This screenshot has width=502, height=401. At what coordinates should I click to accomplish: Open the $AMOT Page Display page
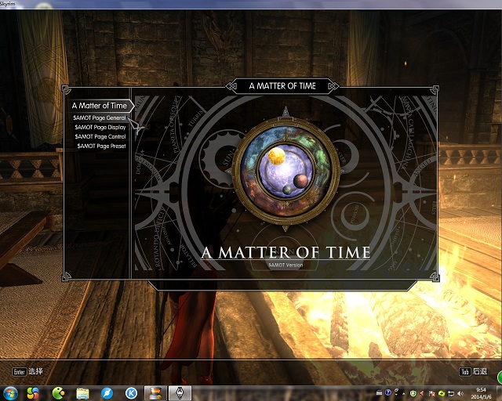(x=100, y=127)
